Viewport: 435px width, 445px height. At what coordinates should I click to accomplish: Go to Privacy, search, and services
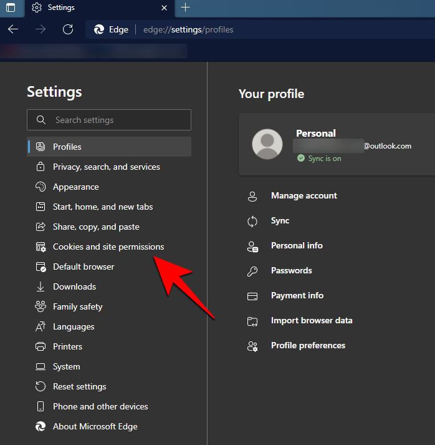click(106, 167)
